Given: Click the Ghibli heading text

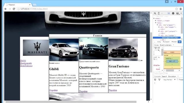Looking at the screenshot, I should click(x=54, y=69).
